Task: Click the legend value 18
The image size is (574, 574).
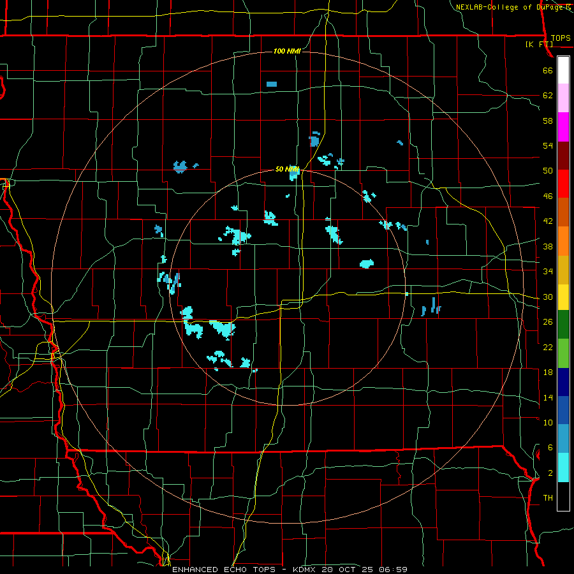Action: 548,372
